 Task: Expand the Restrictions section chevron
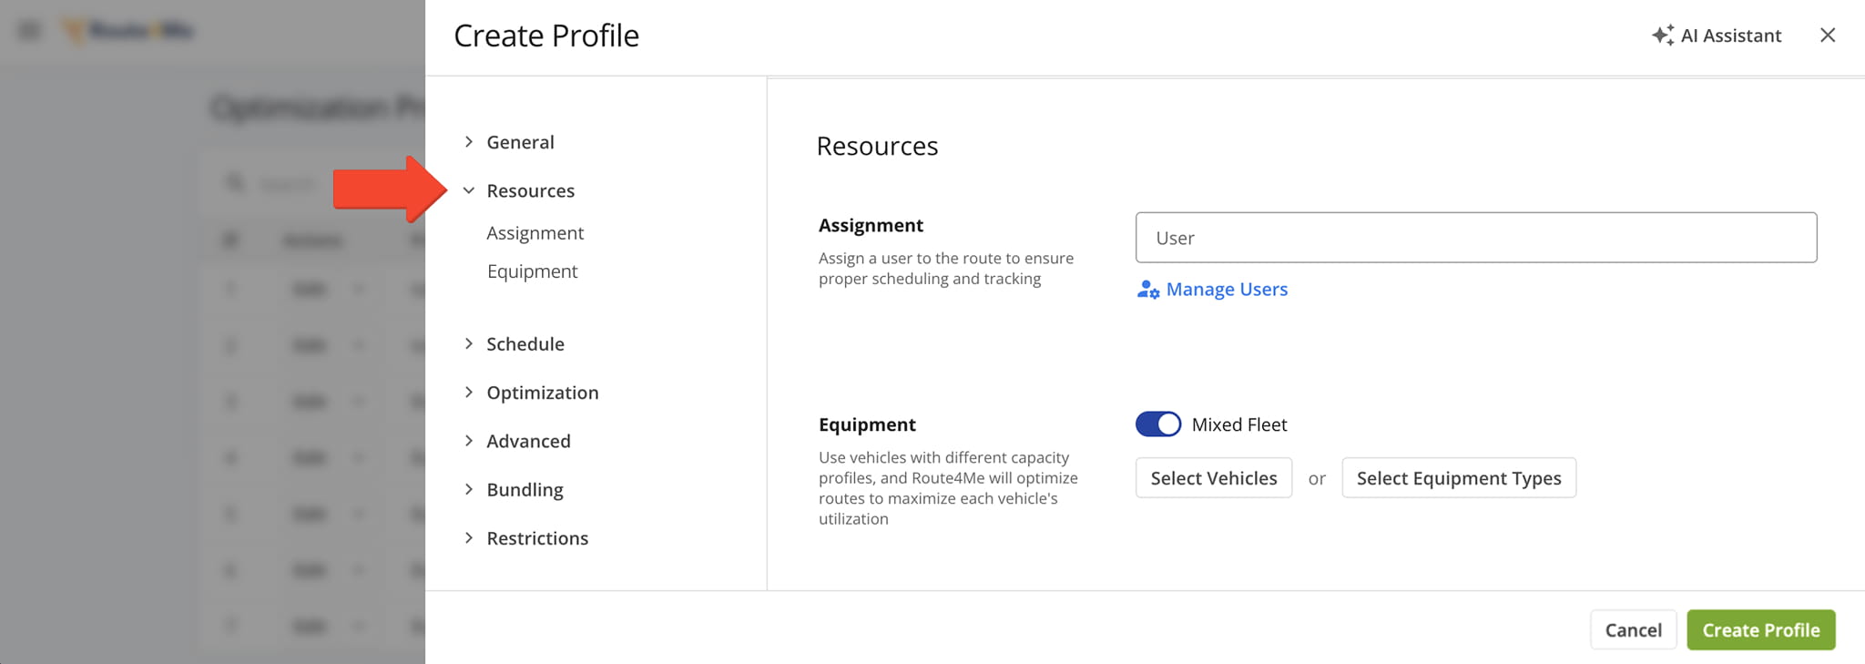468,537
